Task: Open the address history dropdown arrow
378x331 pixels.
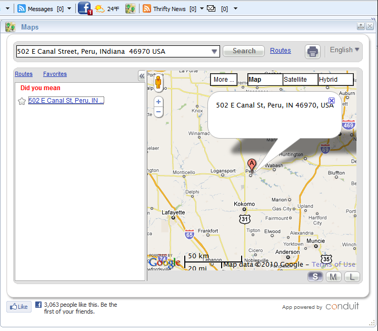Action: pyautogui.click(x=214, y=52)
